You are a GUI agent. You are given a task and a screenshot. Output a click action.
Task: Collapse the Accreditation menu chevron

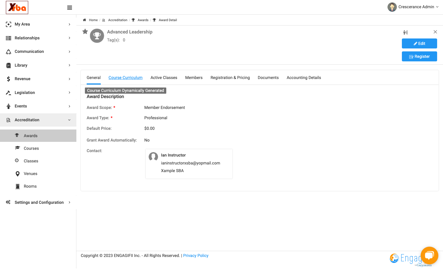tap(69, 120)
